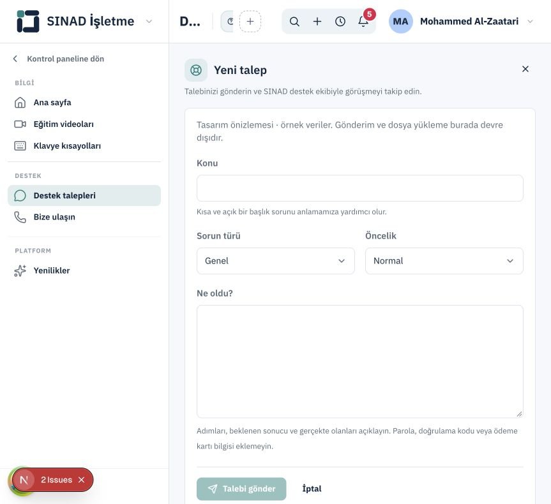Viewport: 551px width, 504px height.
Task: Close the Yeni talep form
Action: (525, 69)
